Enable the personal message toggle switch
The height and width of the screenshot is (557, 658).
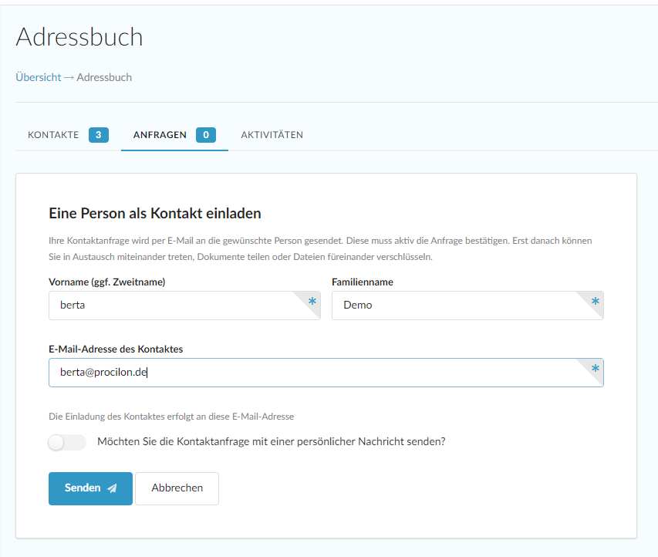[67, 443]
